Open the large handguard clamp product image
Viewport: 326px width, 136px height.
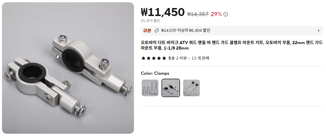pyautogui.click(x=68, y=68)
